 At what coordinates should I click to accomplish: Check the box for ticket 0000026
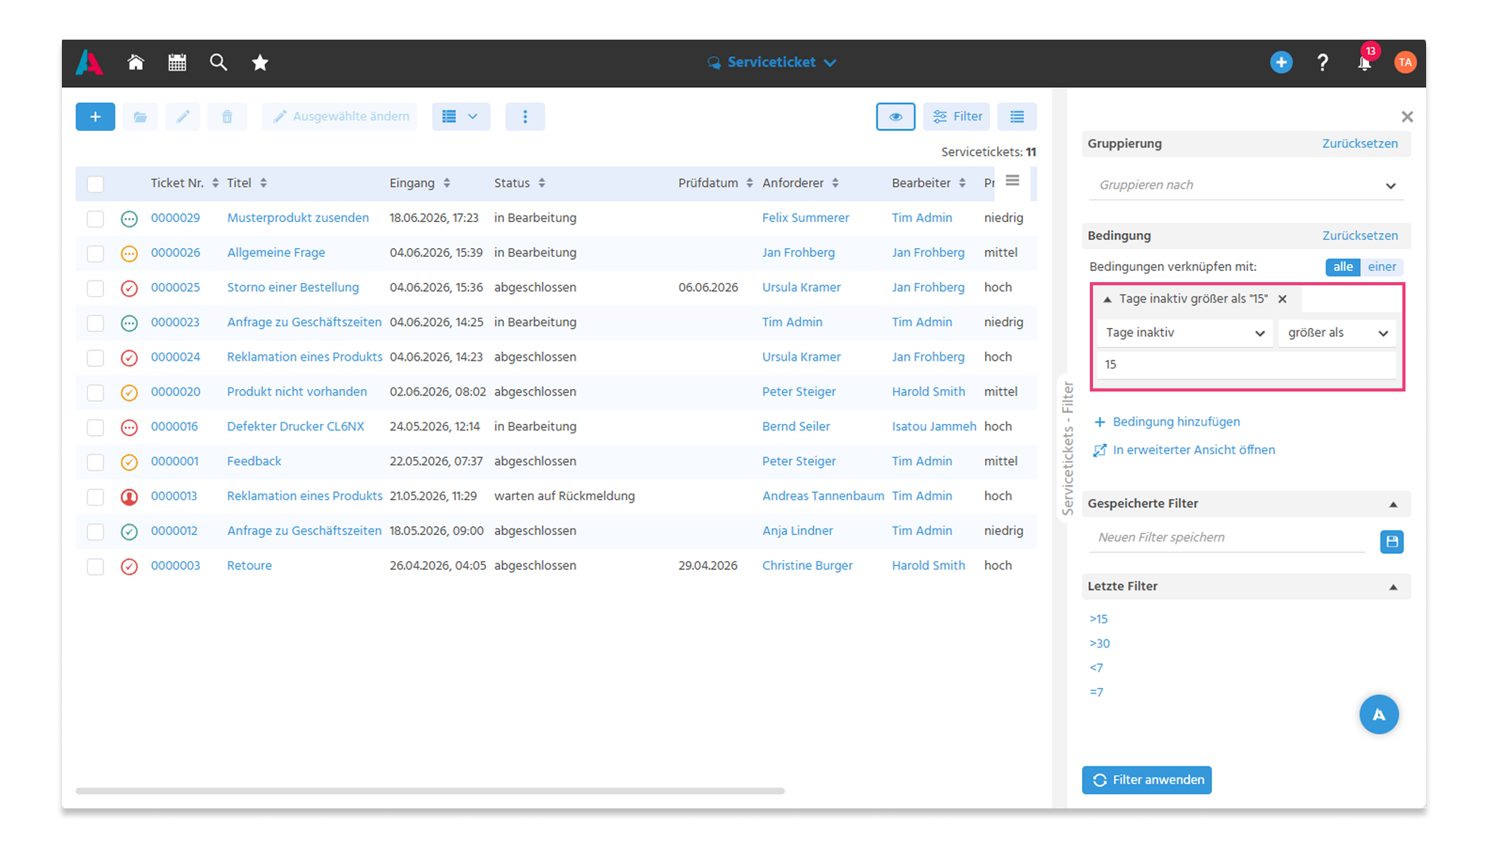point(95,254)
